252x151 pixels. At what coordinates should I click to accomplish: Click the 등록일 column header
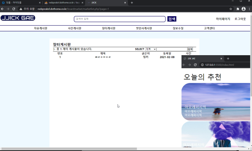[x=167, y=53]
